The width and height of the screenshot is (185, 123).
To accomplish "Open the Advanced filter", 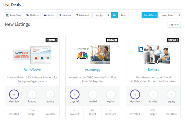I will 83,15.
